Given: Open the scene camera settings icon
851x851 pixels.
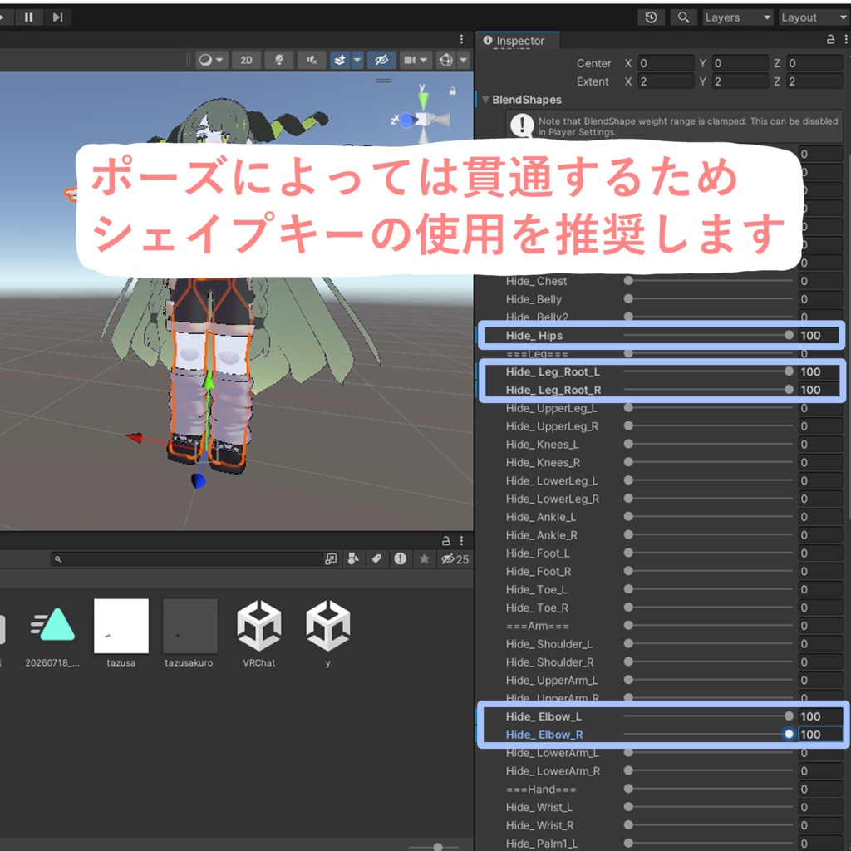Looking at the screenshot, I should coord(411,60).
